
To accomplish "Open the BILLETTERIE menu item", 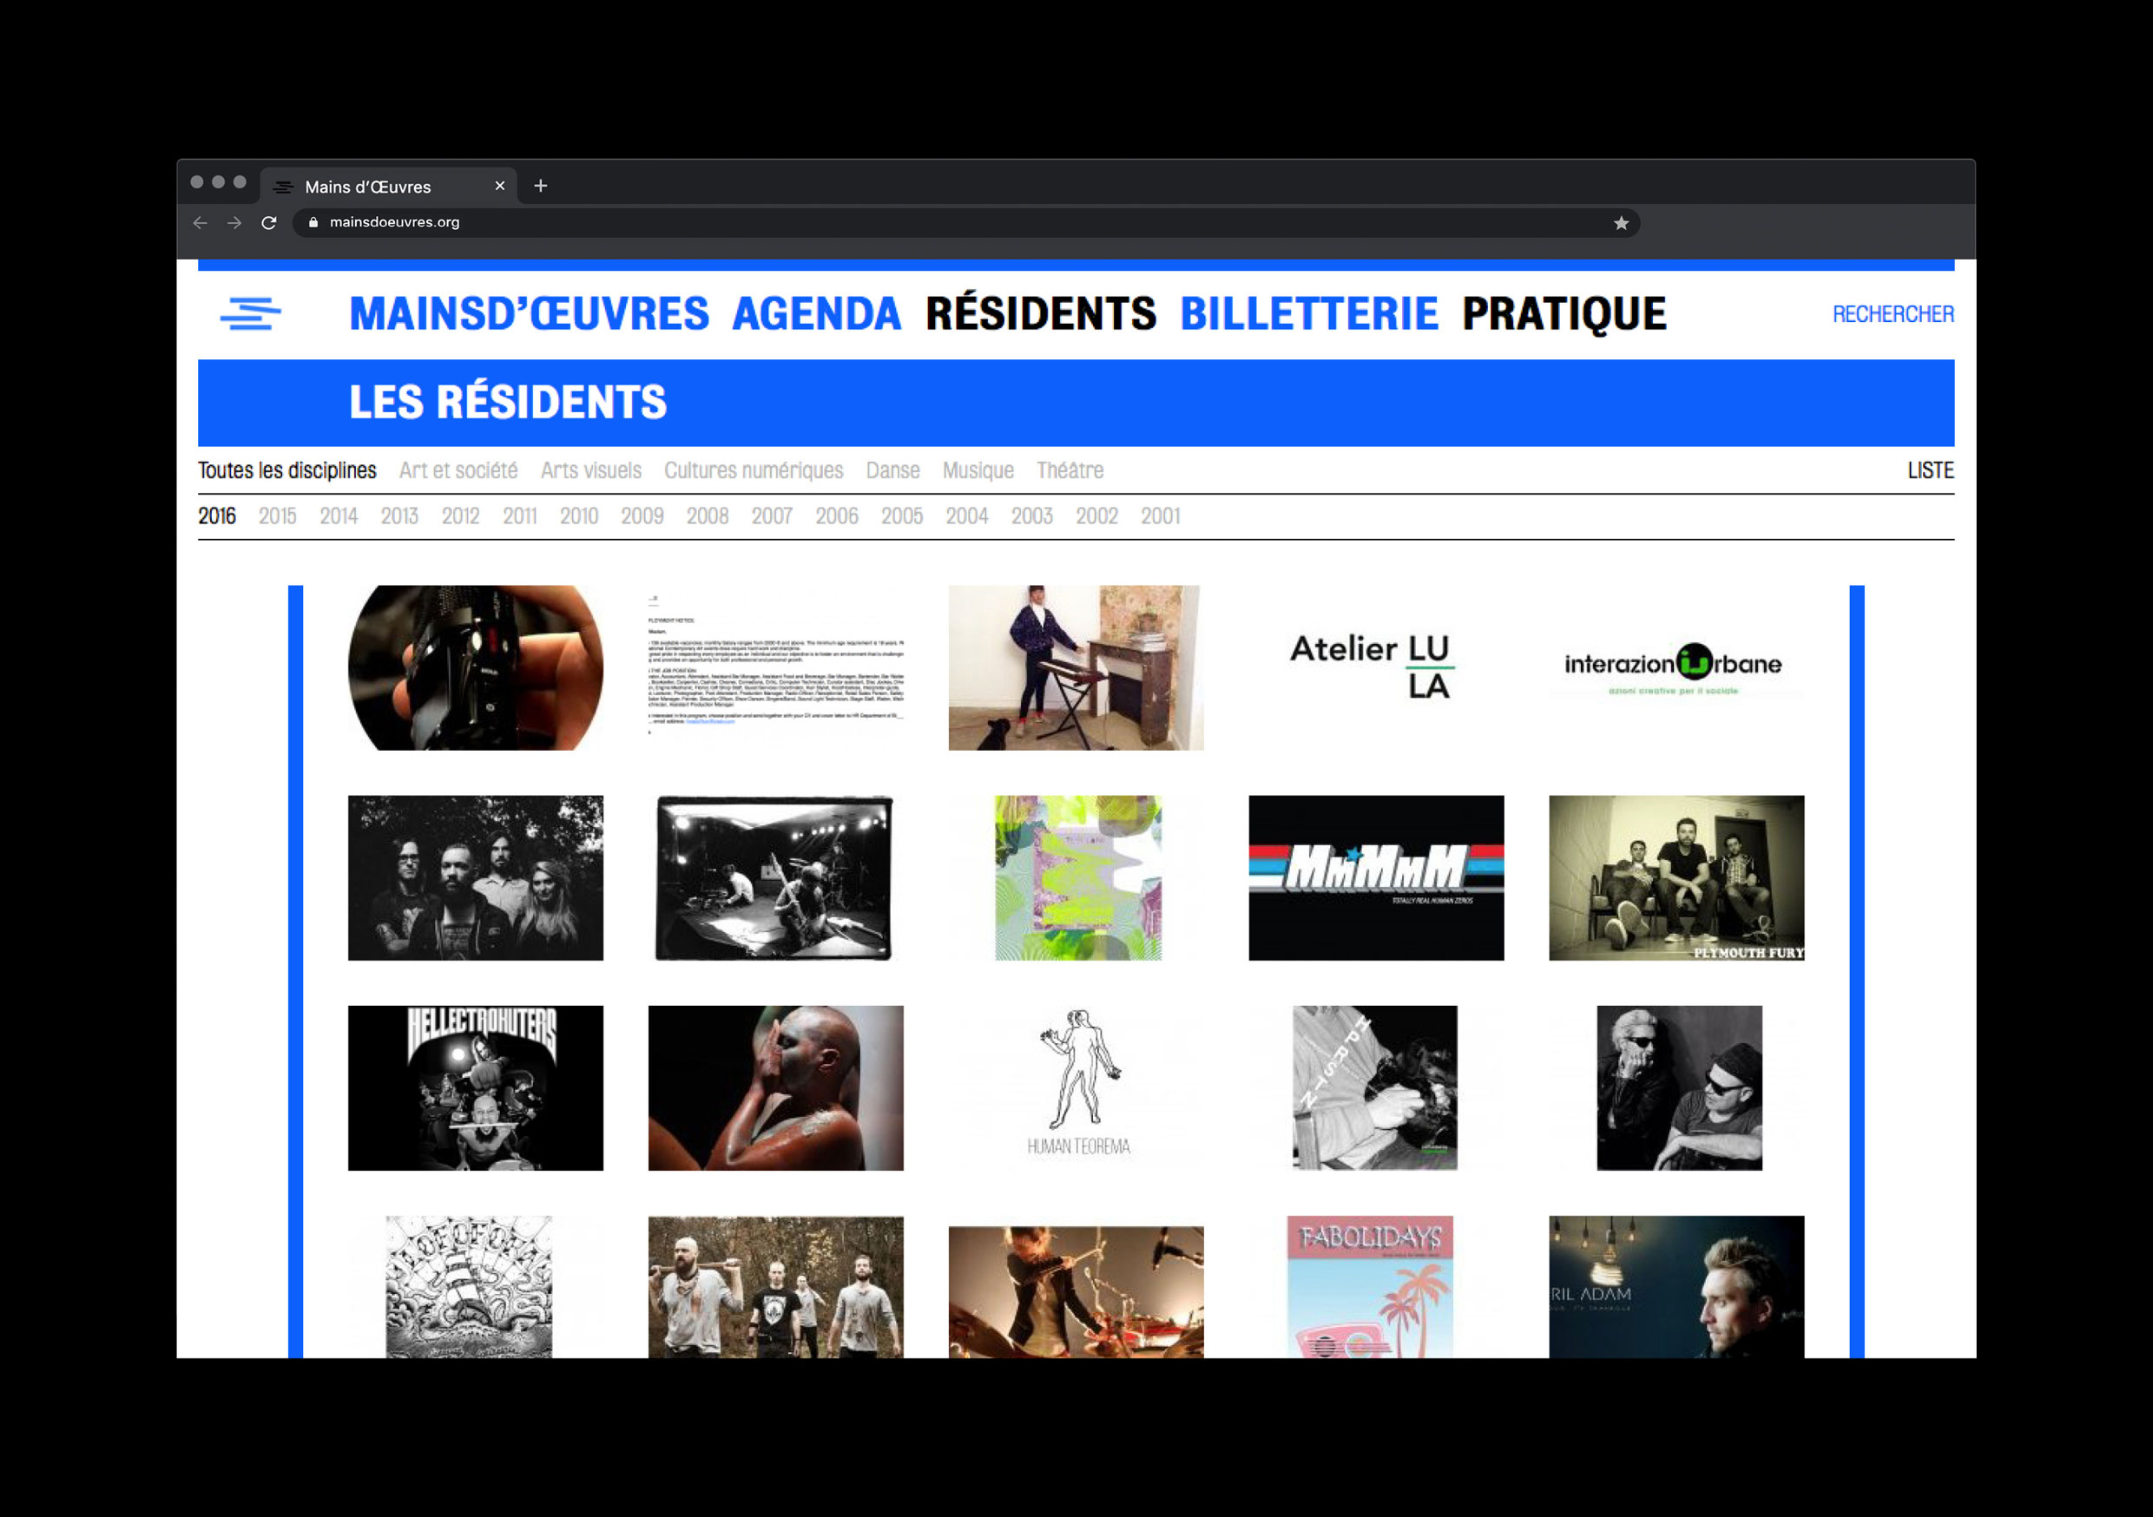I will (x=1308, y=314).
